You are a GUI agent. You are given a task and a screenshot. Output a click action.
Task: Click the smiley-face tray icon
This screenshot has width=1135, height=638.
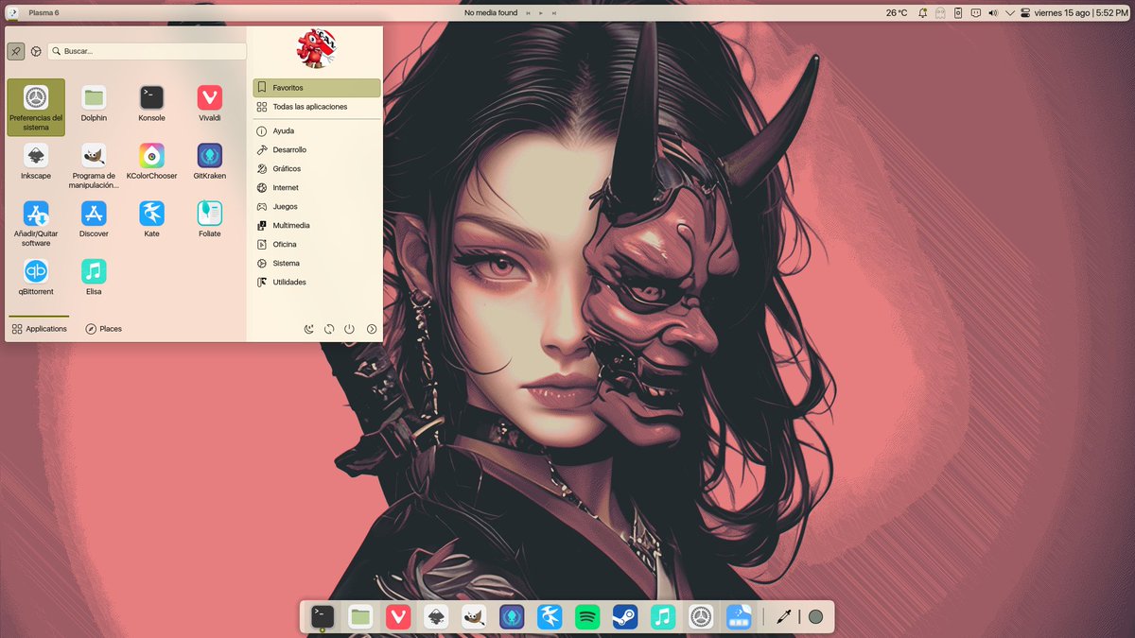[x=975, y=13]
